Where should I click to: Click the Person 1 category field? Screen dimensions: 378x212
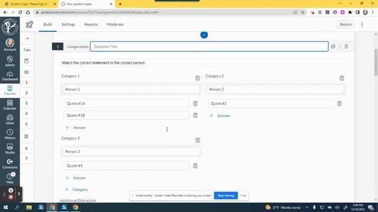[131, 90]
